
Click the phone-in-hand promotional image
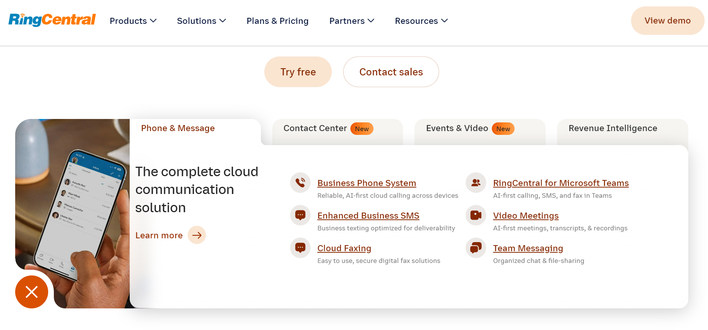pyautogui.click(x=72, y=214)
